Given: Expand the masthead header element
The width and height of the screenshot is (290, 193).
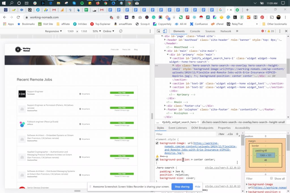Looking at the screenshot, I should tap(165, 40).
